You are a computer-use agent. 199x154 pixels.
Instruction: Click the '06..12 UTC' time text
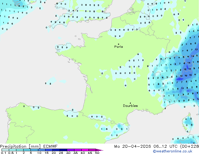[x=165, y=146]
